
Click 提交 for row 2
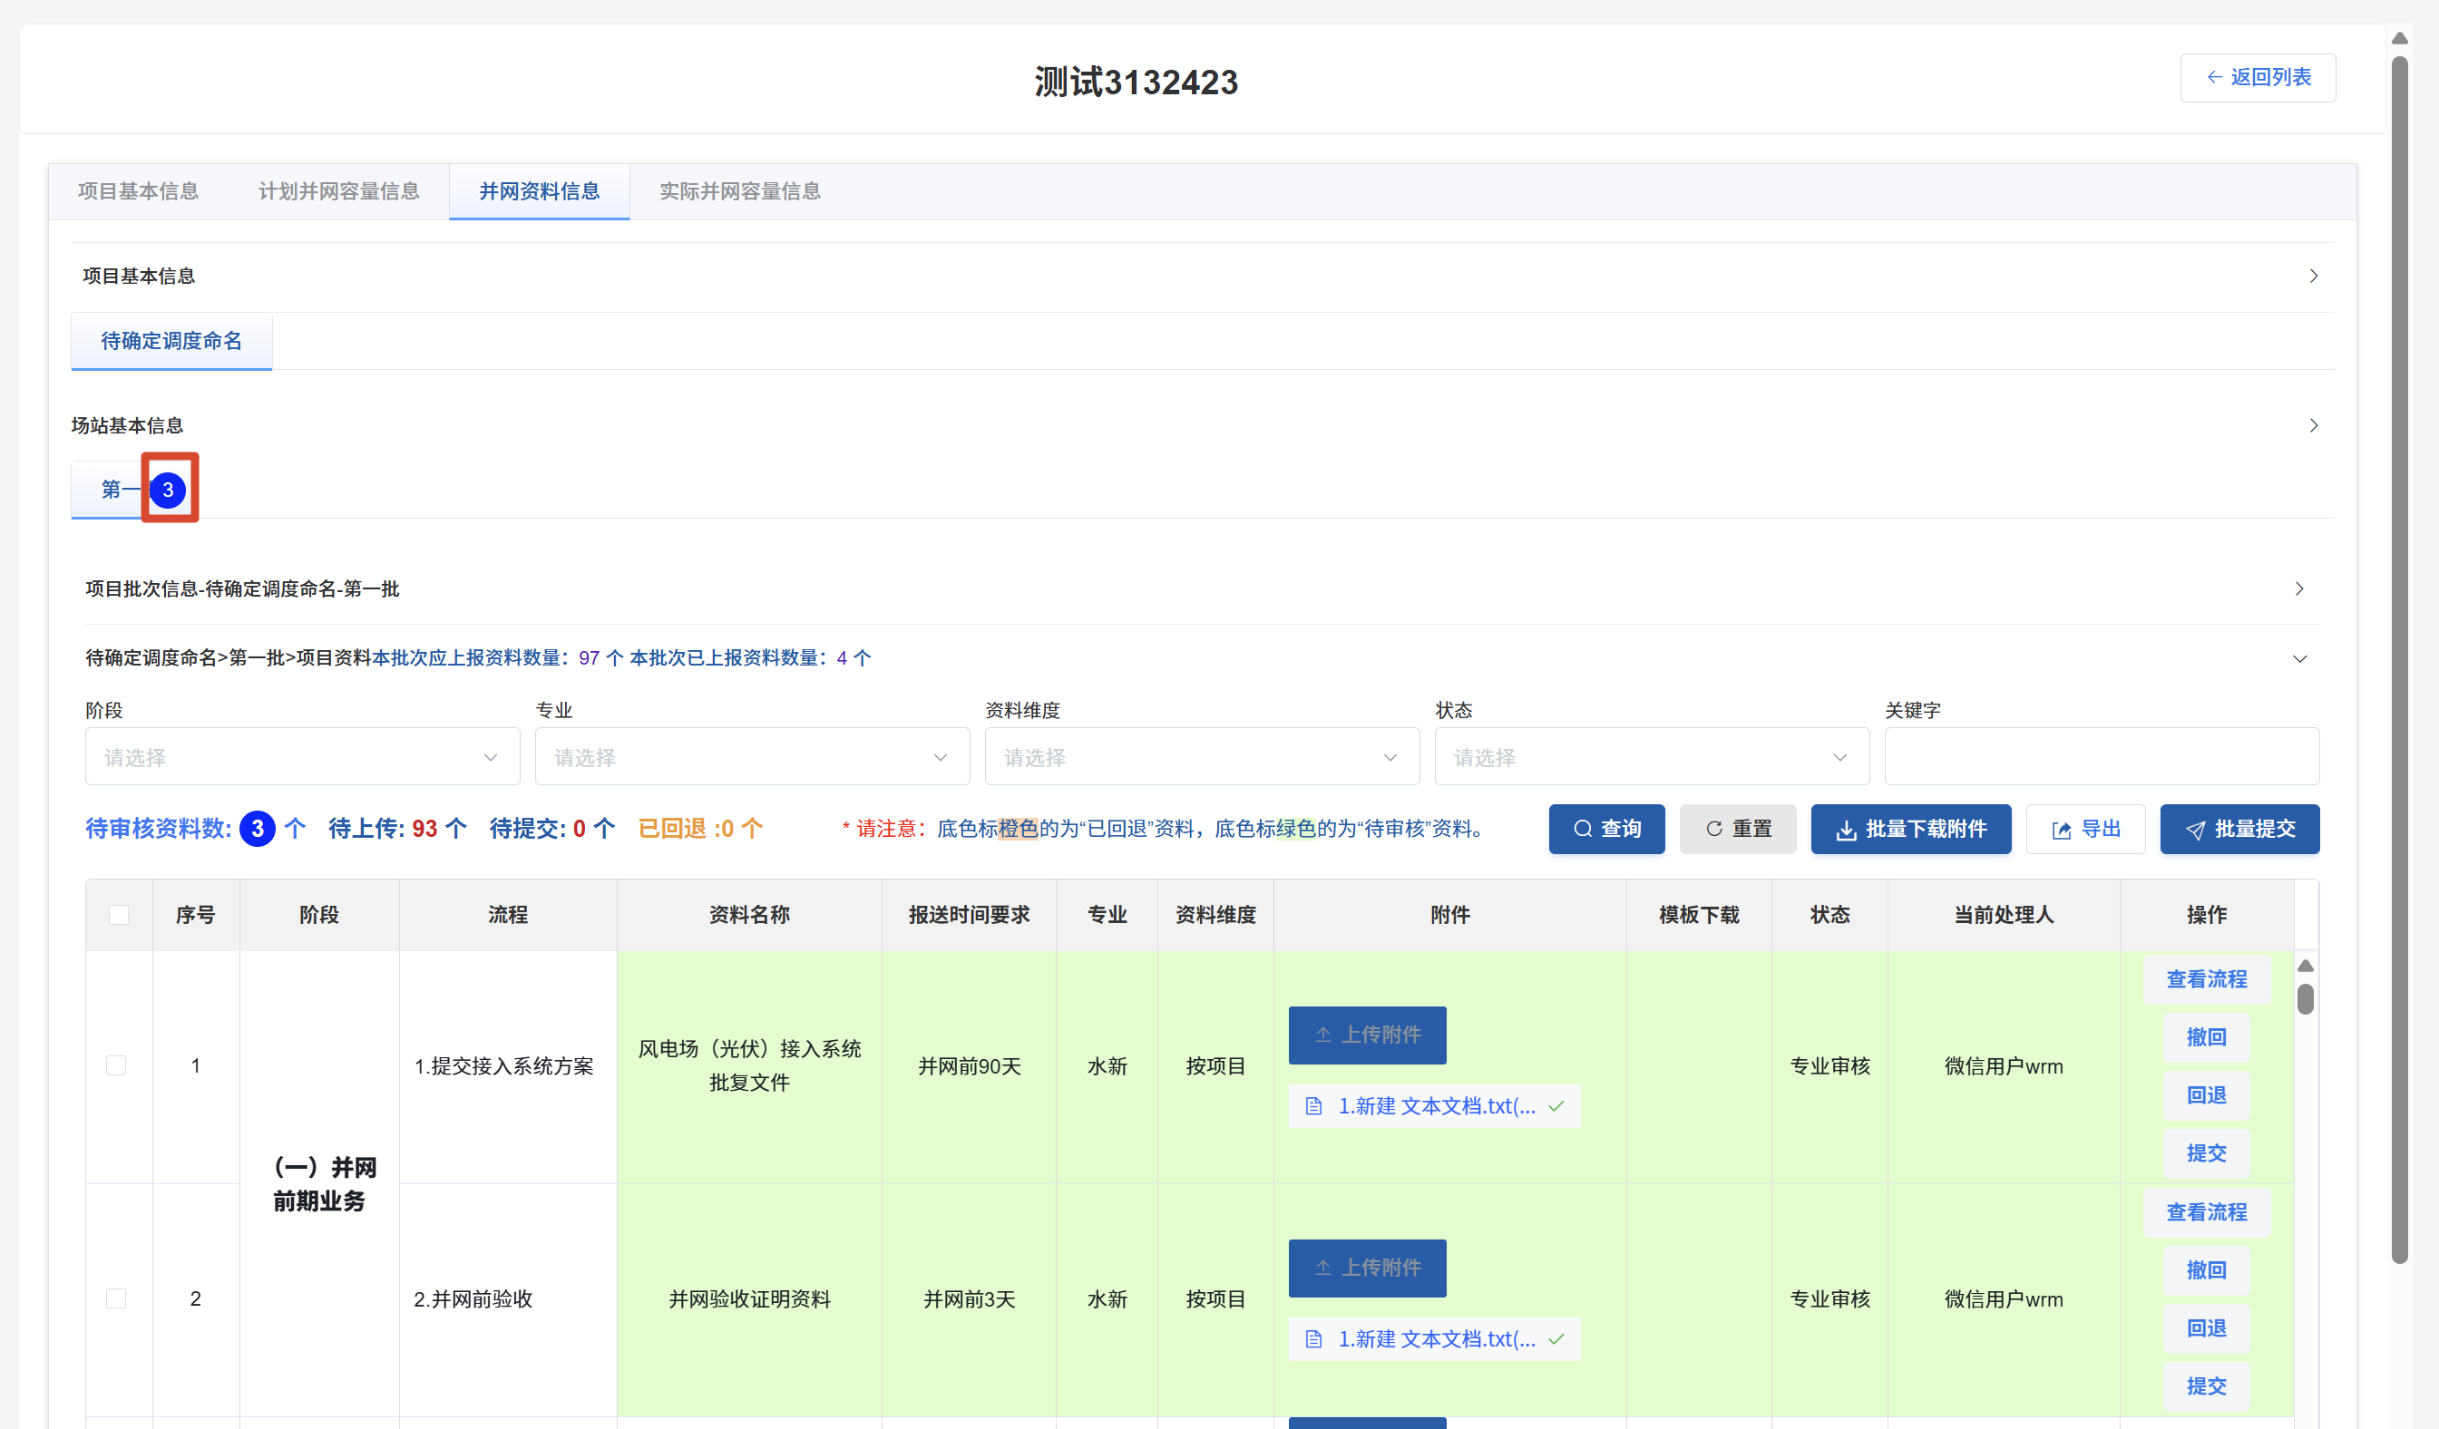pos(2207,1386)
